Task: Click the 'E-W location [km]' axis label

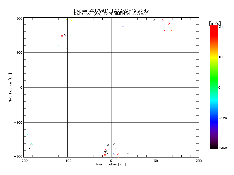Action: click(111, 164)
